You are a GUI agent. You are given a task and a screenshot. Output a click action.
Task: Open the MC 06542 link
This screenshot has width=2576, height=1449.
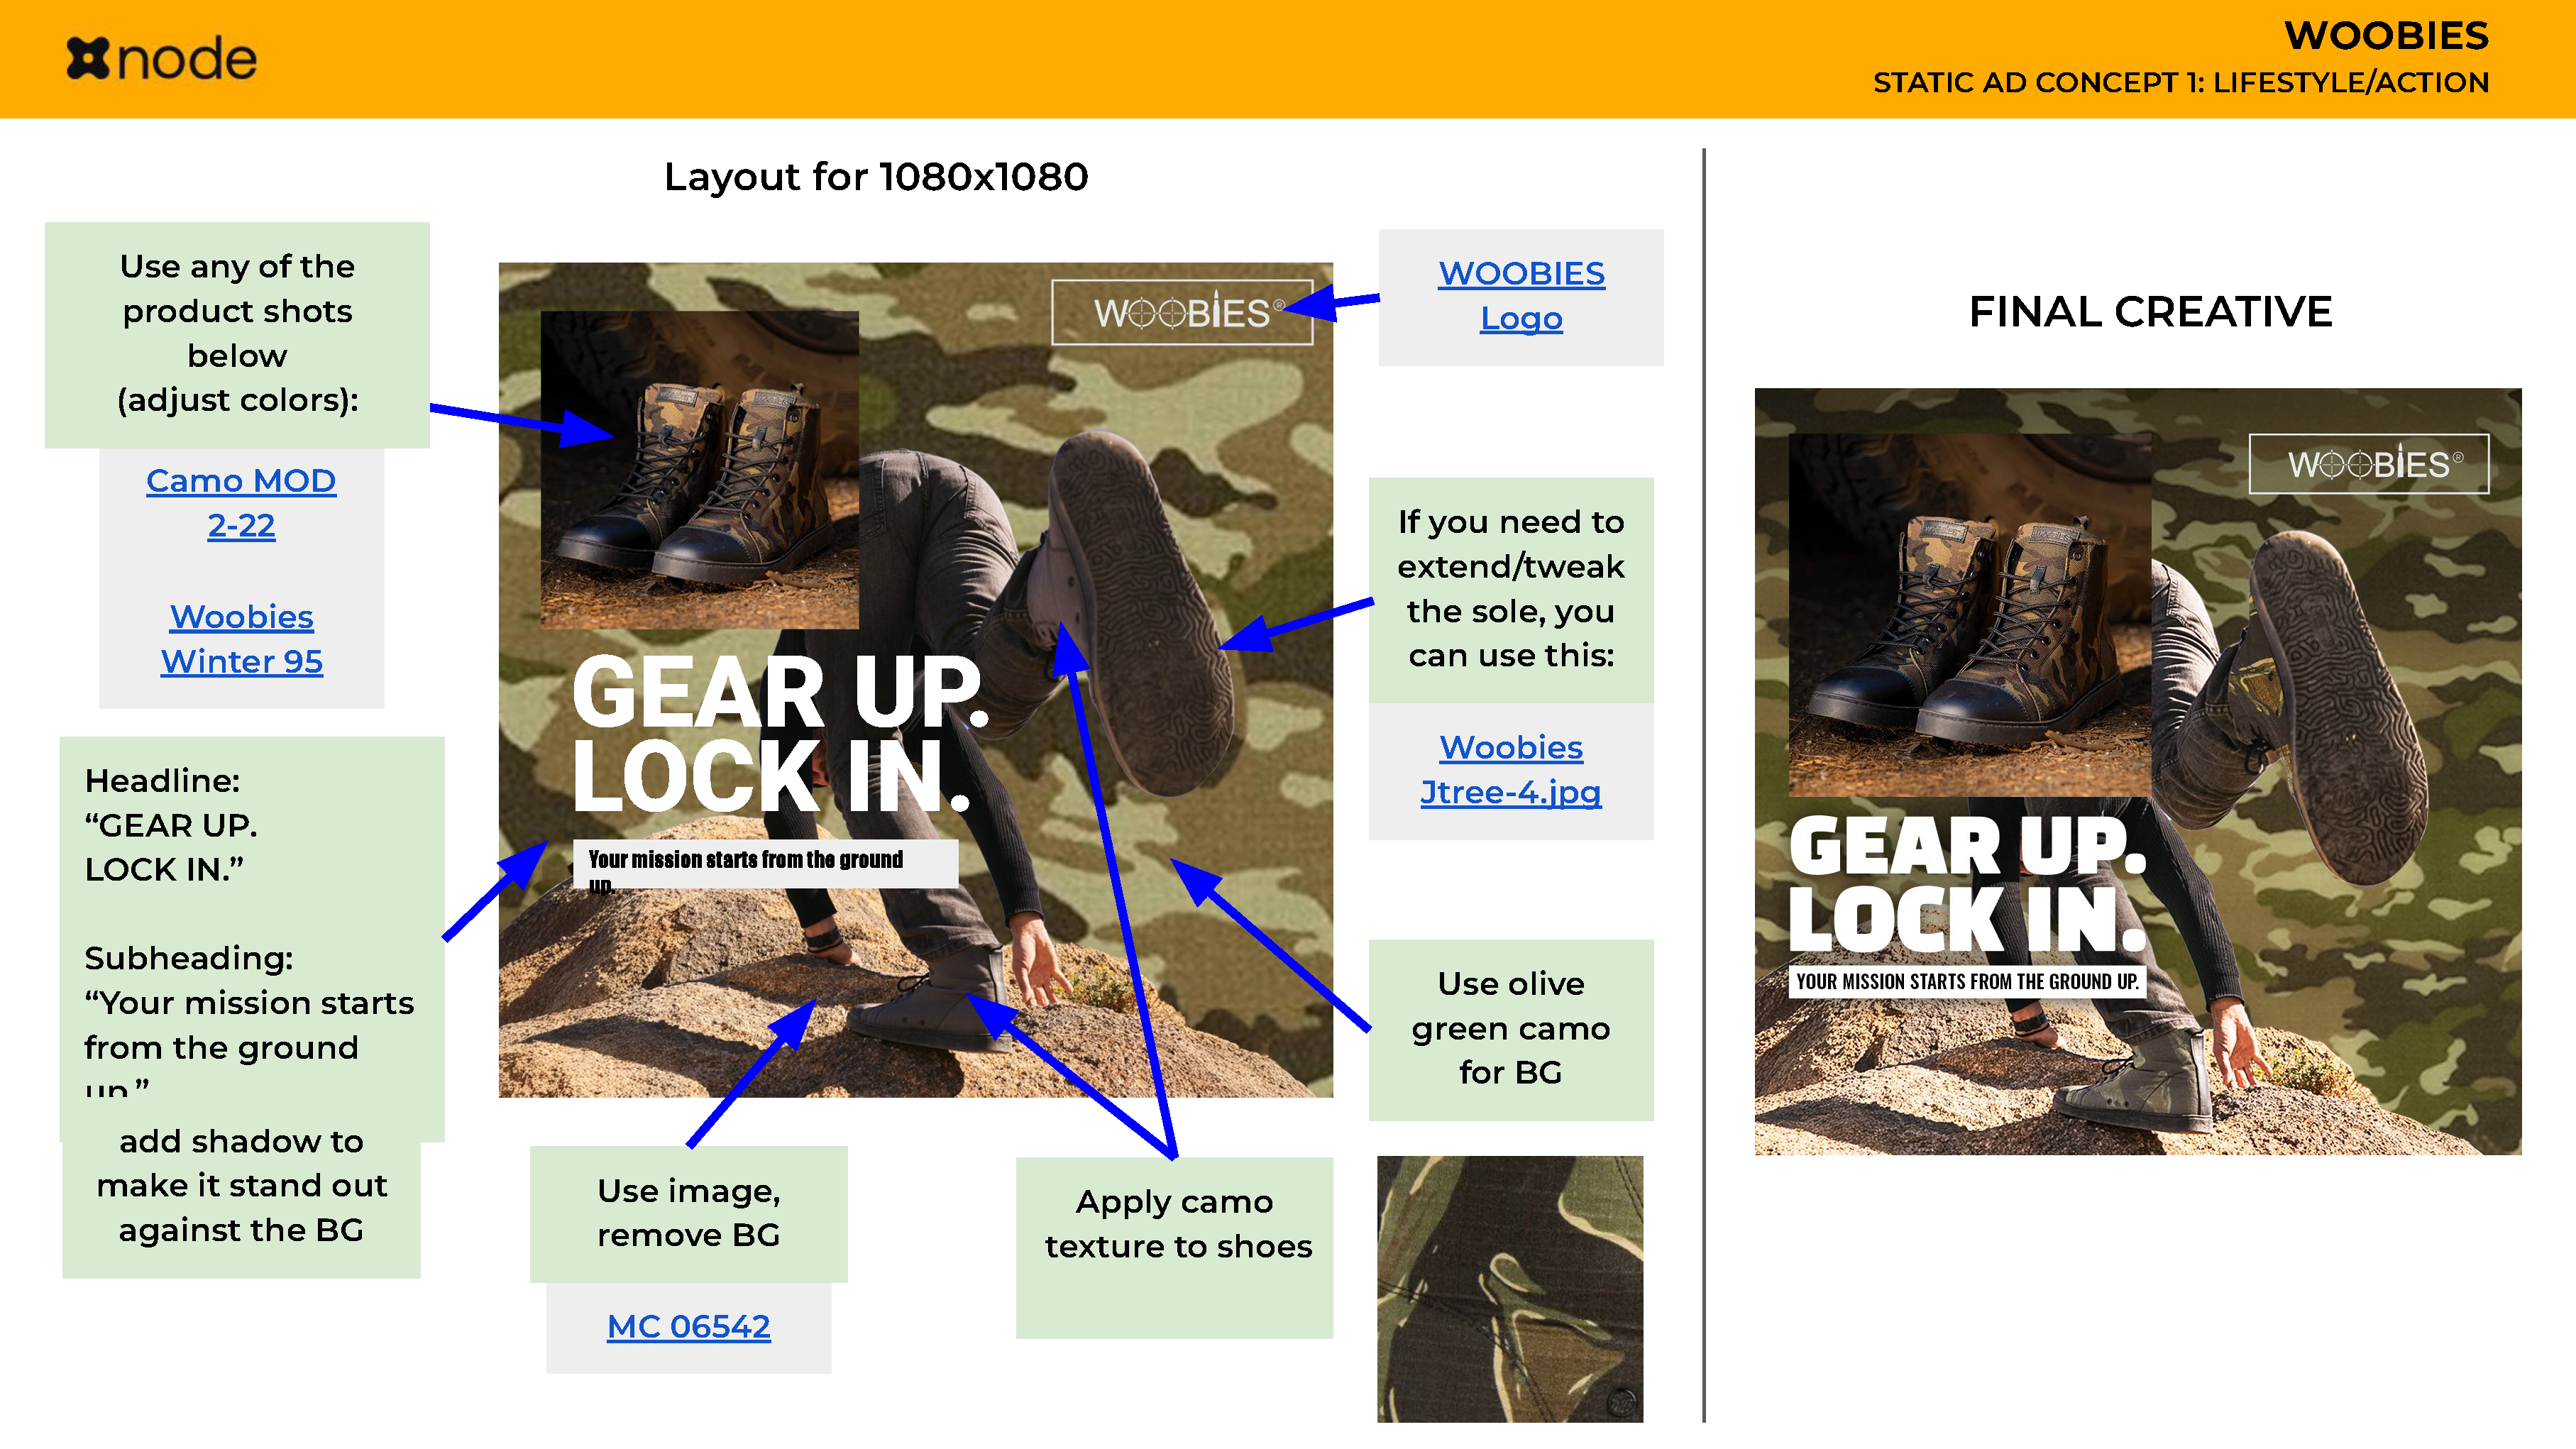point(689,1327)
